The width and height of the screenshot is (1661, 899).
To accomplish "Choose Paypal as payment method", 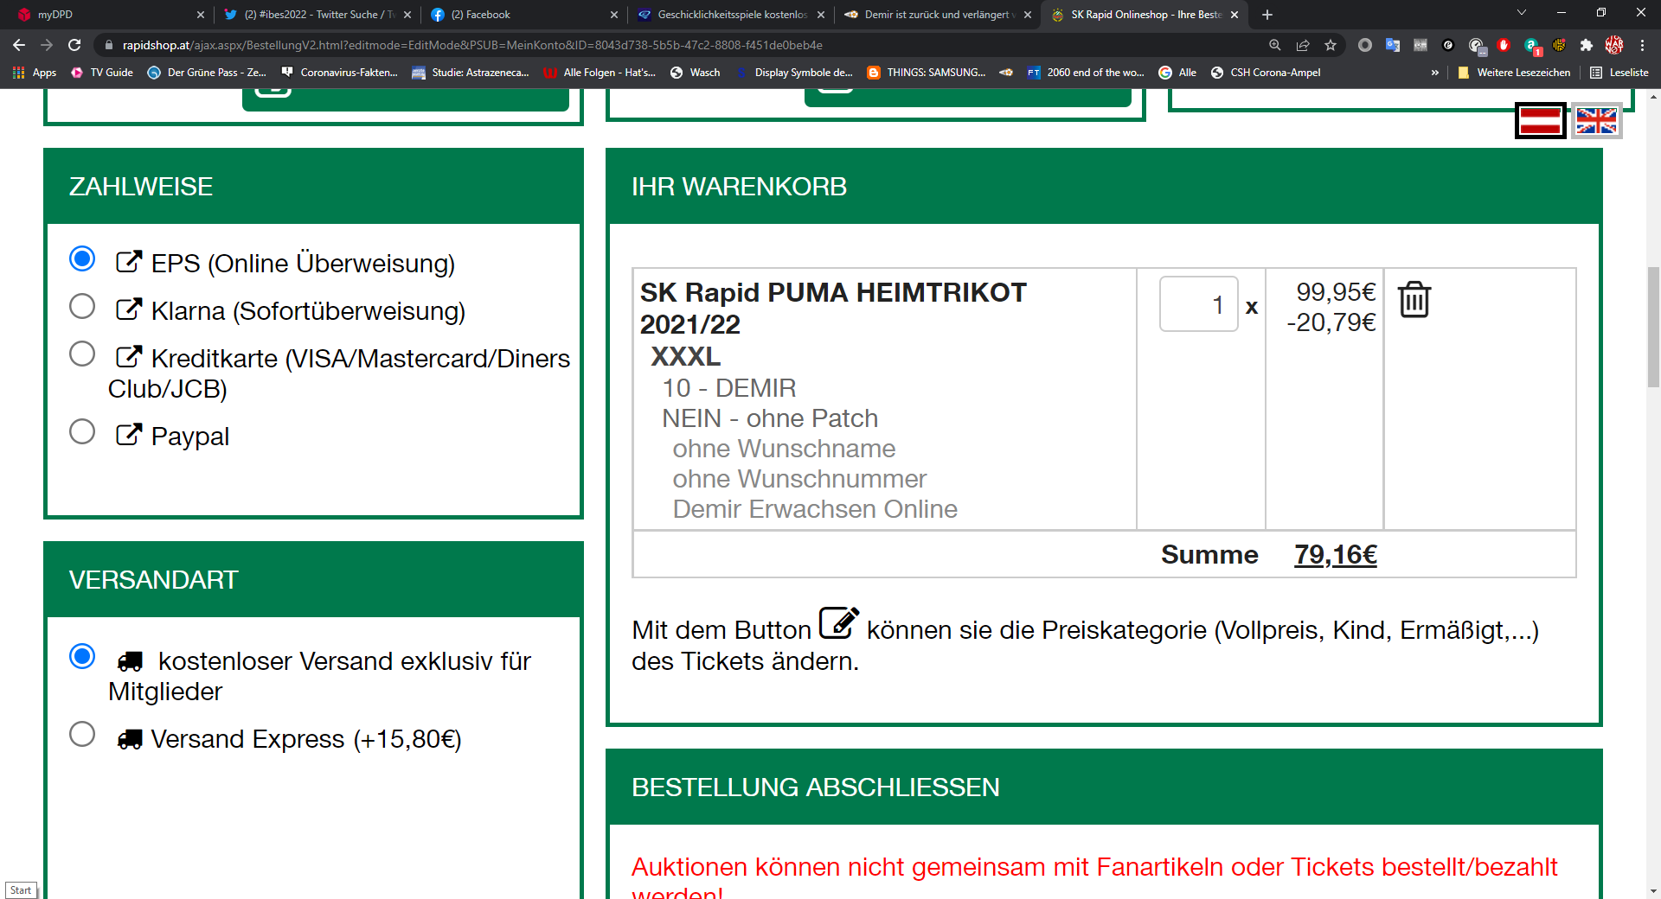I will click(x=82, y=431).
